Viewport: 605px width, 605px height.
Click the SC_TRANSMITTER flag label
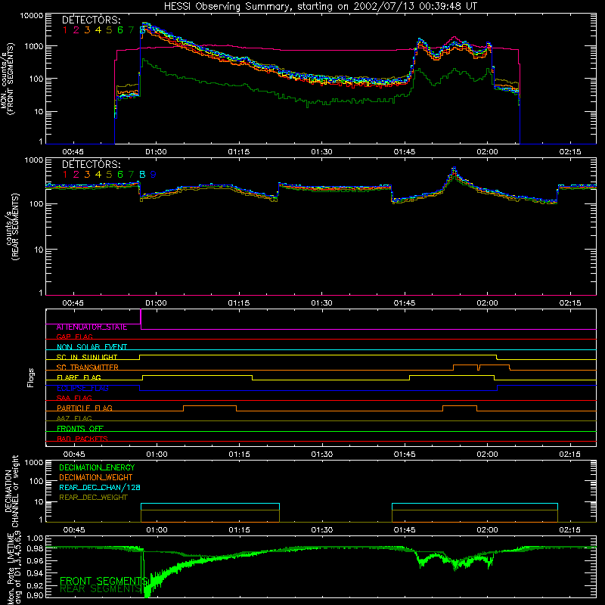[x=88, y=368]
